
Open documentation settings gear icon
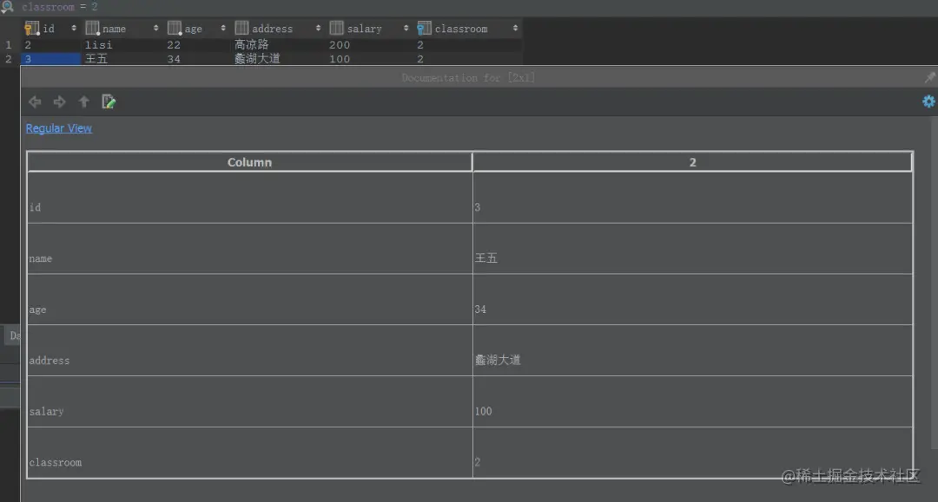click(928, 101)
